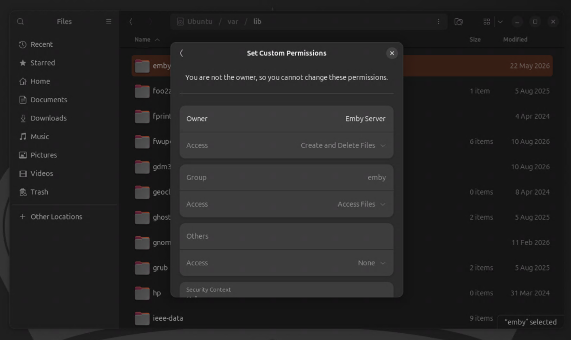Click the 4 Apr 2024 modified date

[x=533, y=116]
